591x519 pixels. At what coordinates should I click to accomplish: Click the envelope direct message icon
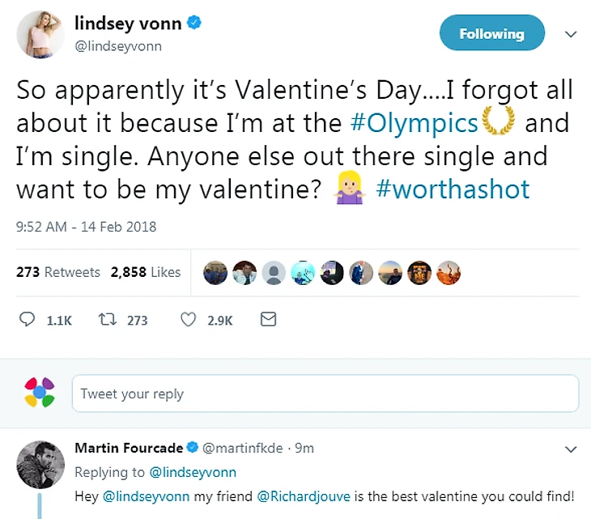pos(268,320)
